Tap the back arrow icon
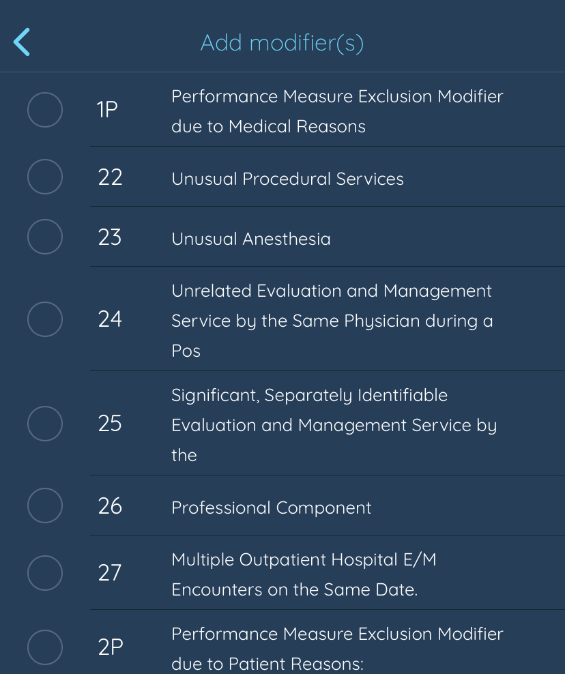The height and width of the screenshot is (674, 565). pos(22,42)
